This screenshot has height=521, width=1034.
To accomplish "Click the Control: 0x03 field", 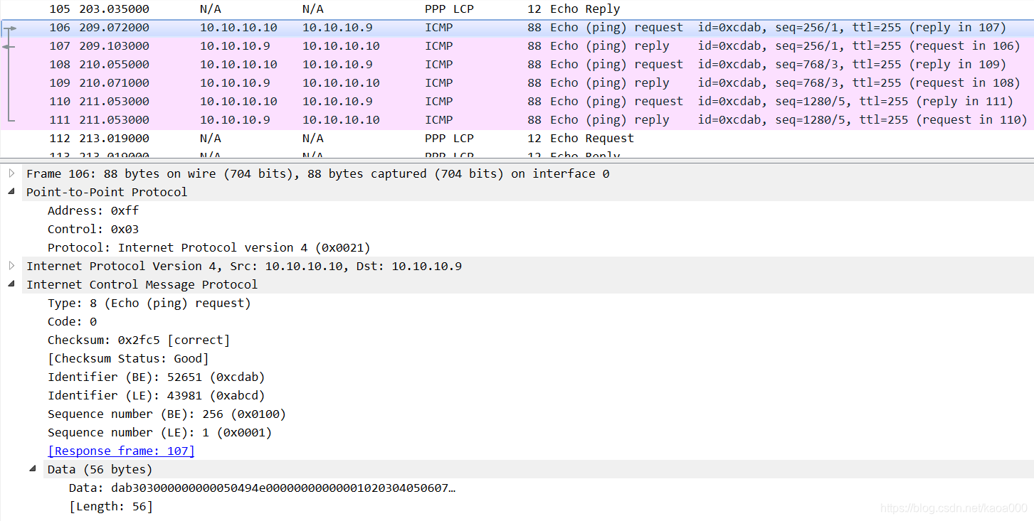I will coord(93,229).
